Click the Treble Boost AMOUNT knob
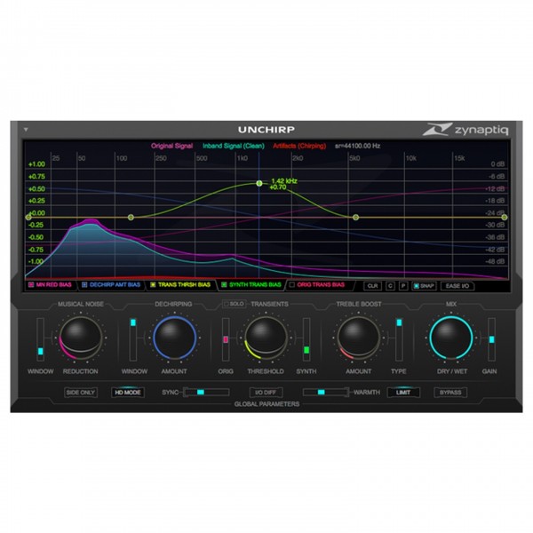The image size is (533, 533). click(x=358, y=338)
